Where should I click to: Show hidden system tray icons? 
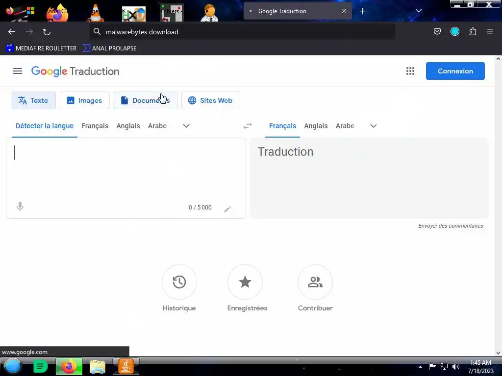pos(420,367)
